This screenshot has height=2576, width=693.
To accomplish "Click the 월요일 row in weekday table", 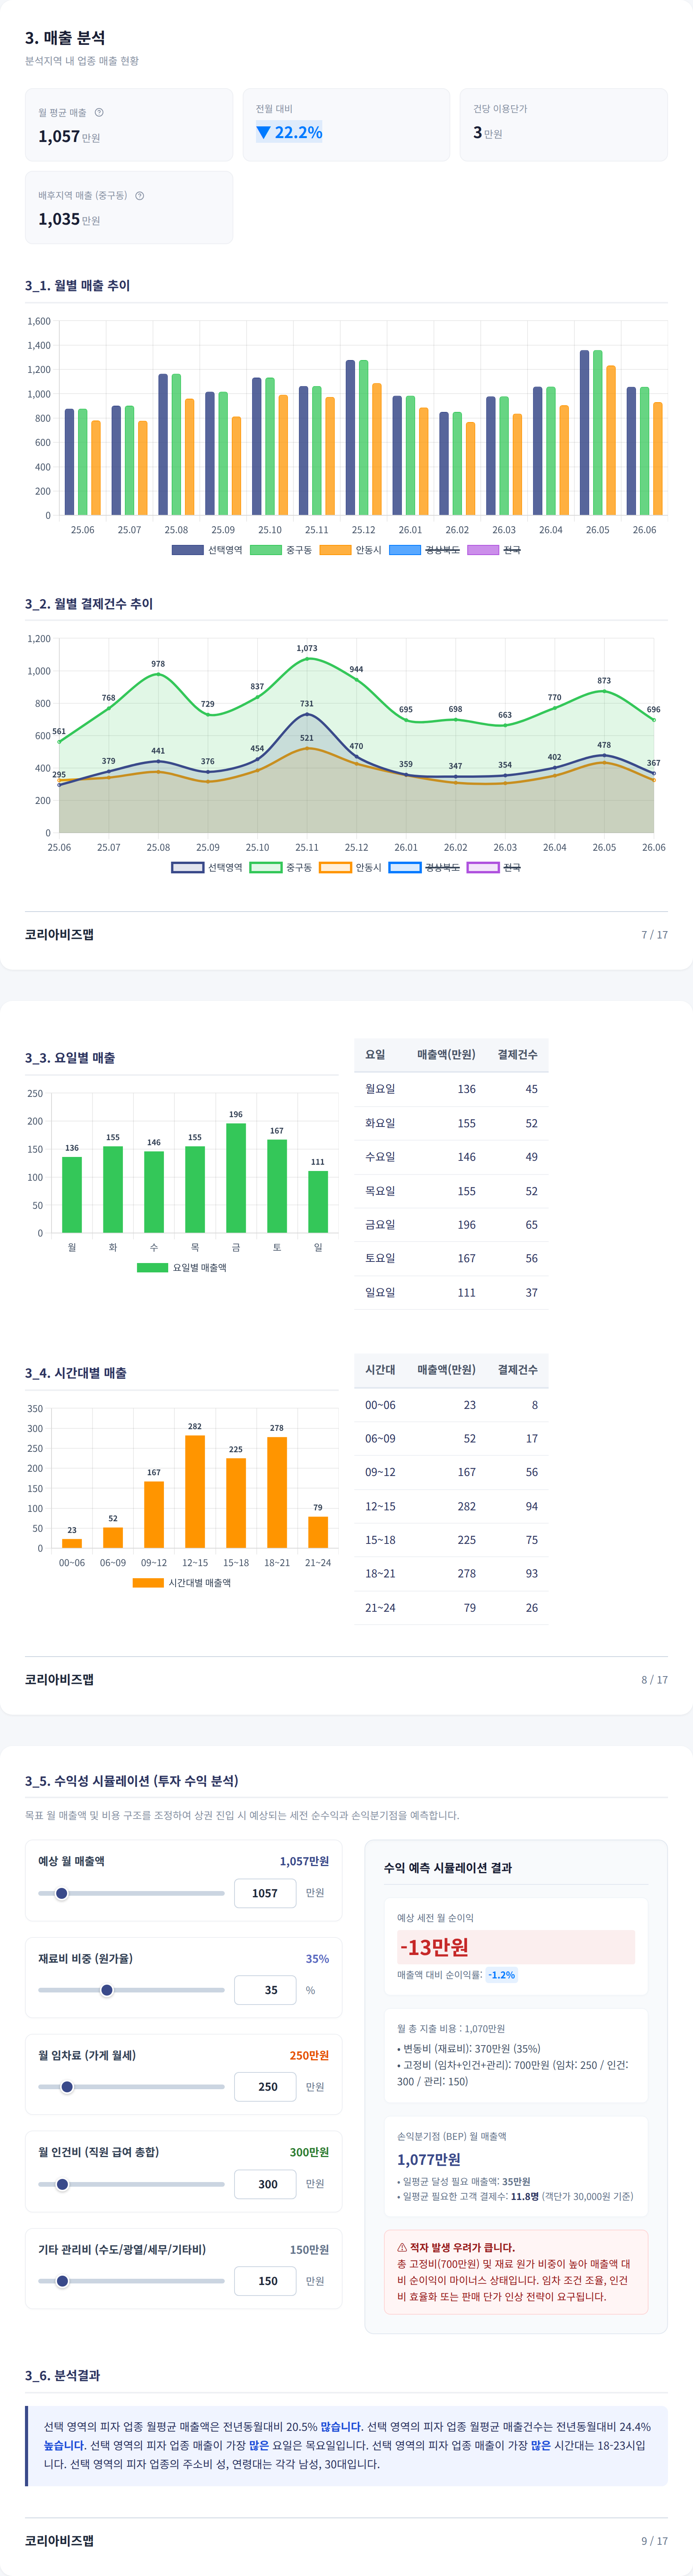I will pyautogui.click(x=451, y=1089).
